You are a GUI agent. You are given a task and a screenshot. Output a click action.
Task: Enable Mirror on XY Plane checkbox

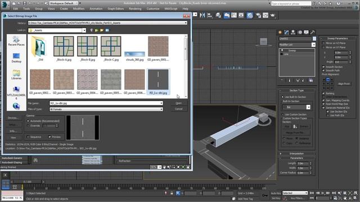323,47
